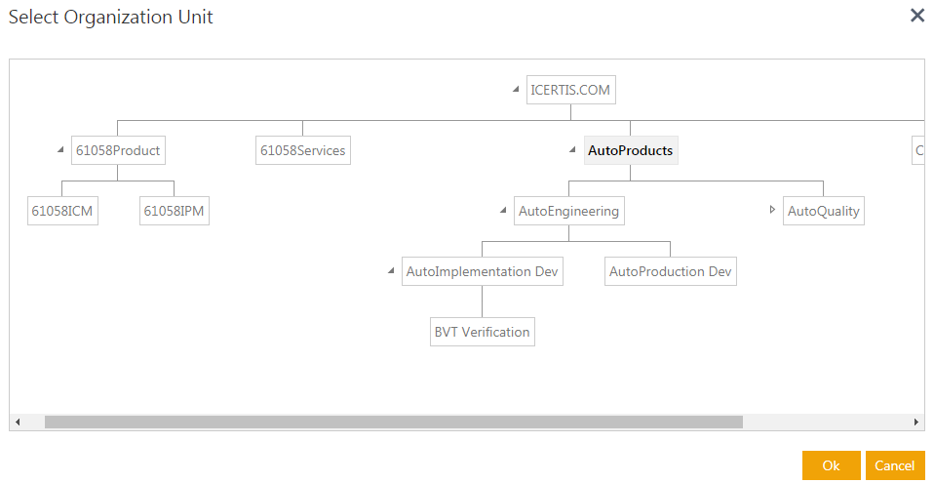
Task: Collapse the 61058Product node
Action: pyautogui.click(x=61, y=150)
